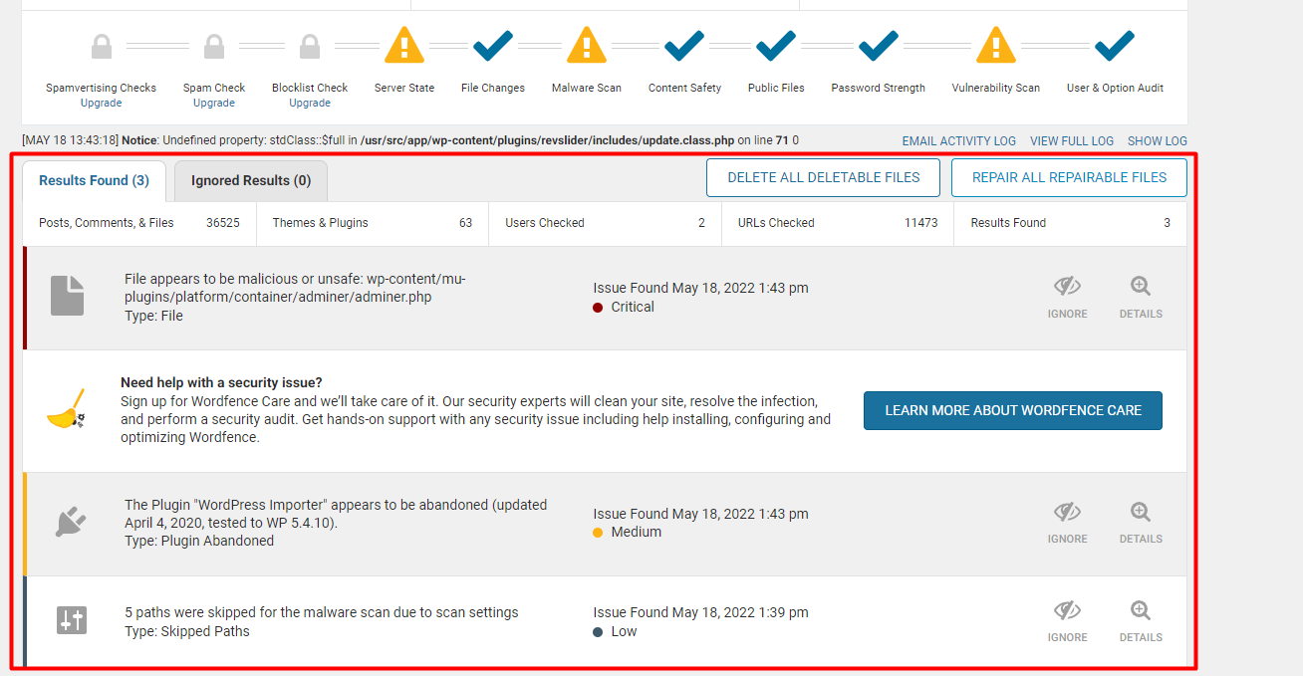Viewport: 1303px width, 676px height.
Task: Click the plugin icon on the WordPress Importer result
Action: point(67,521)
